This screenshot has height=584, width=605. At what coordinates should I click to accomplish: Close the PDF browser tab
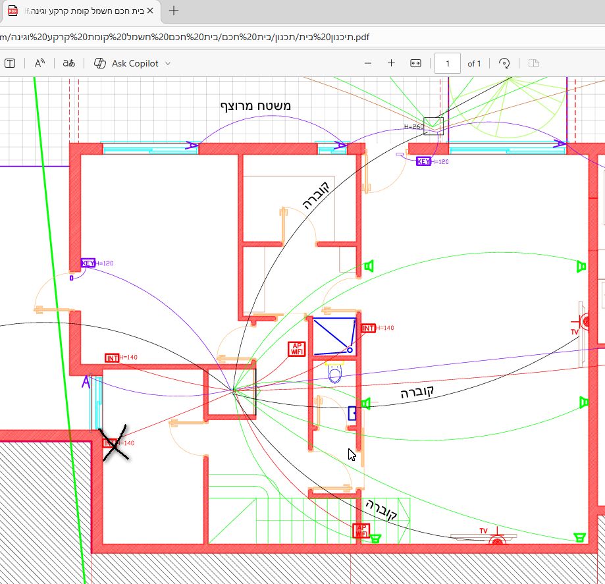pos(149,11)
